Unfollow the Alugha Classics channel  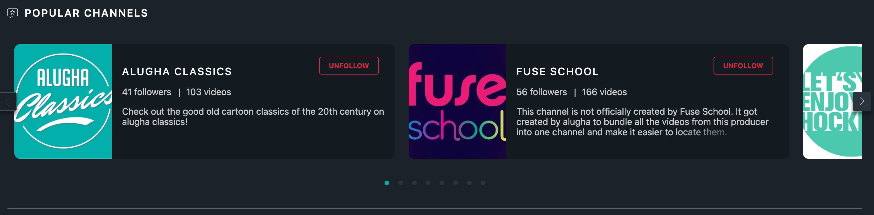[x=349, y=66]
